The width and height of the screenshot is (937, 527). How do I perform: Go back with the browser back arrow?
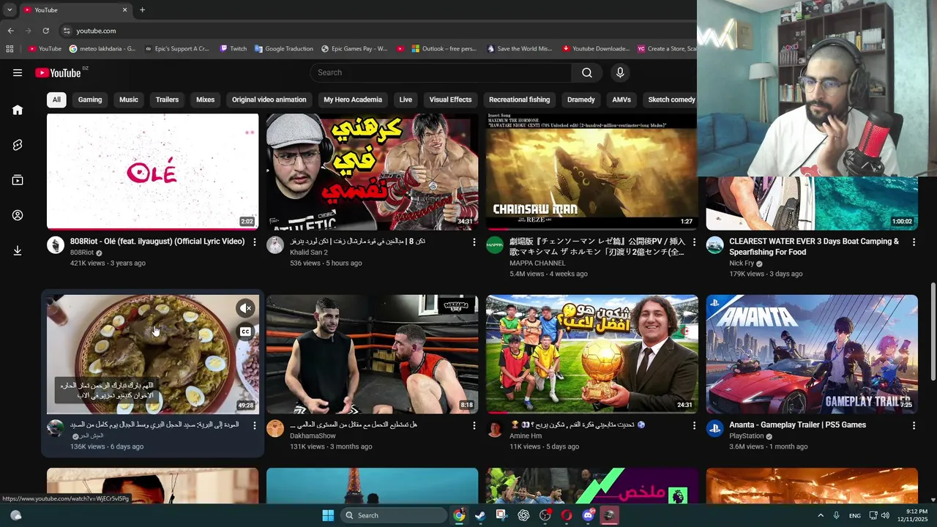[10, 31]
